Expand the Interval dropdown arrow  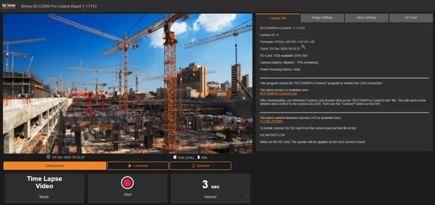pos(247,197)
